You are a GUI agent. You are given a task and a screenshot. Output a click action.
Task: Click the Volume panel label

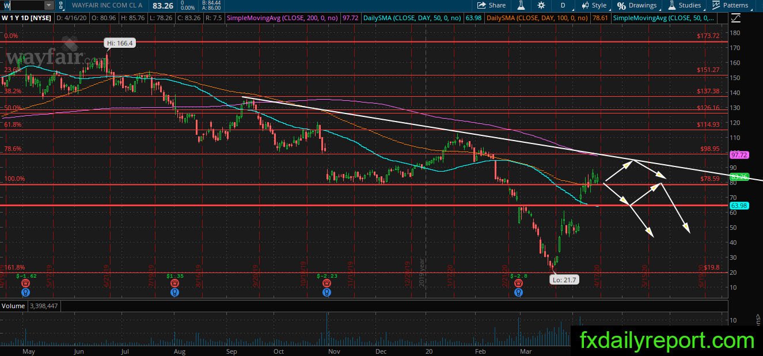coord(13,306)
